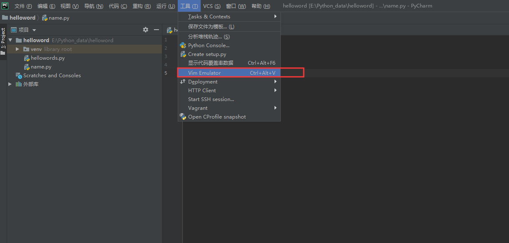This screenshot has height=243, width=509.
Task: Open project panel settings gear
Action: click(x=146, y=30)
